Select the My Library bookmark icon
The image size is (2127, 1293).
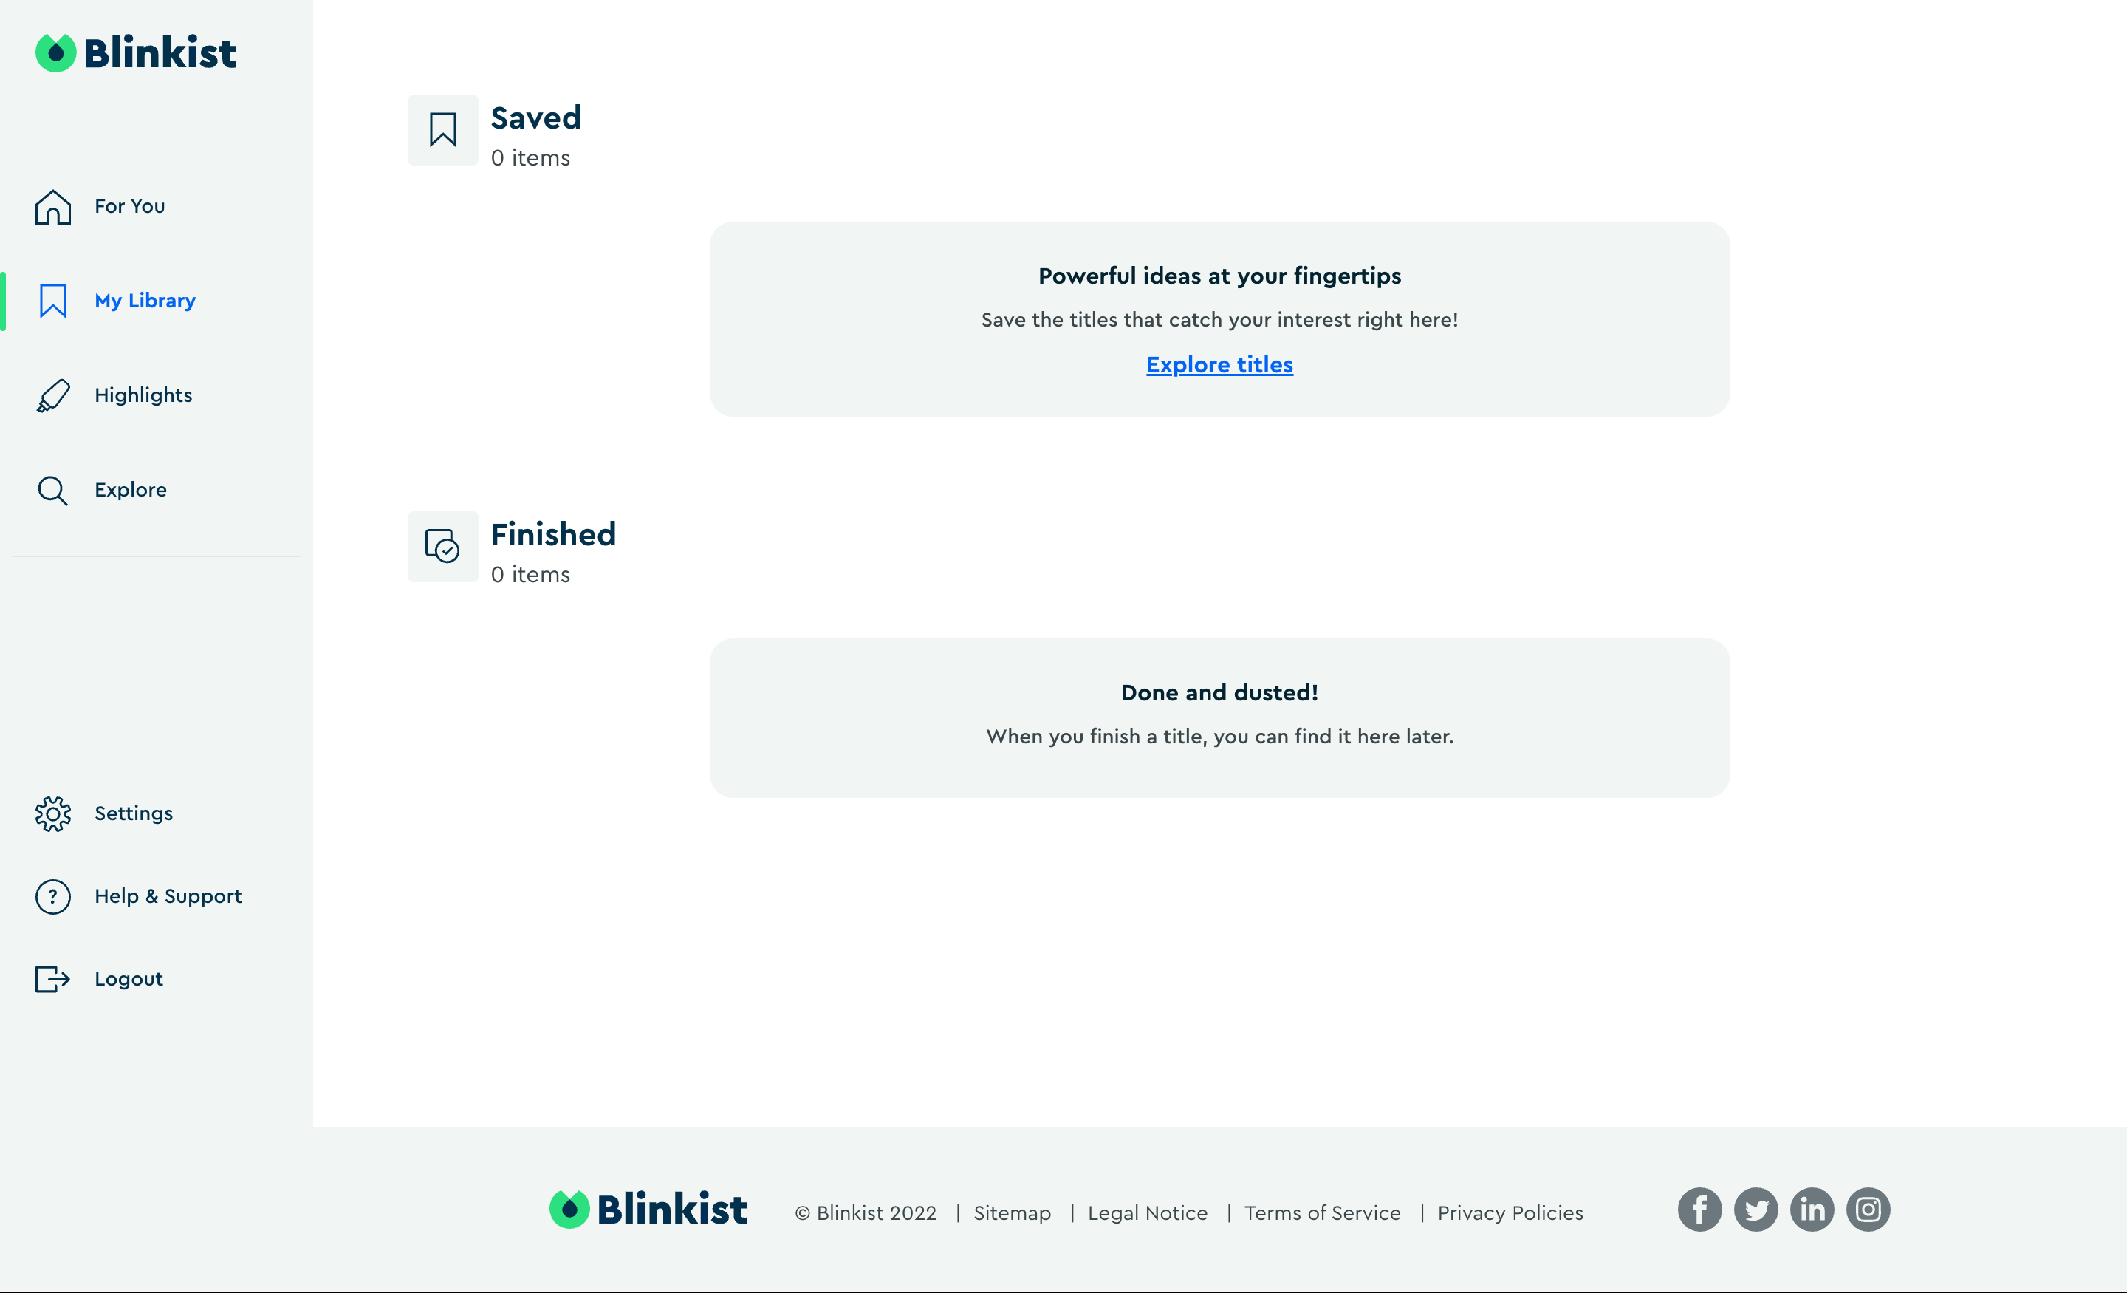52,301
